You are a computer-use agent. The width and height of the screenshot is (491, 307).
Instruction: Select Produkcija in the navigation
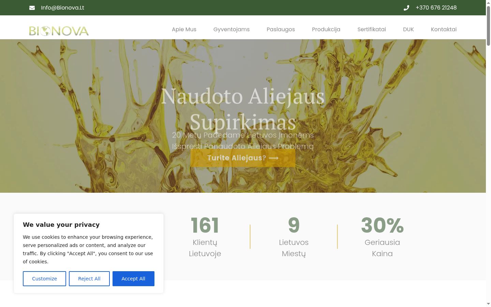pyautogui.click(x=326, y=29)
